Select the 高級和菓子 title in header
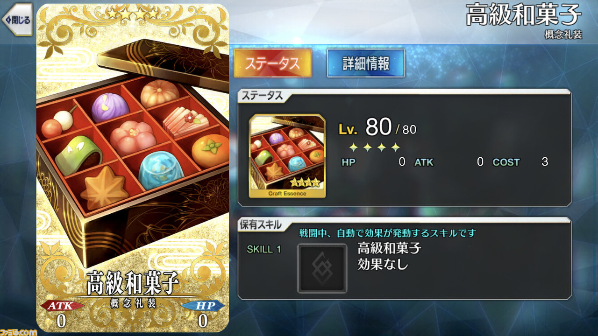The width and height of the screenshot is (598, 336). [x=524, y=16]
